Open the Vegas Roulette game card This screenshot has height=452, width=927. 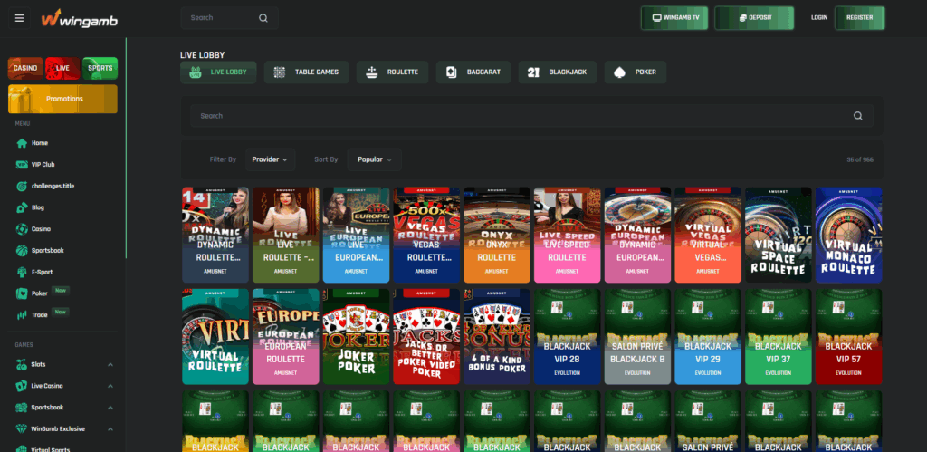pyautogui.click(x=426, y=235)
